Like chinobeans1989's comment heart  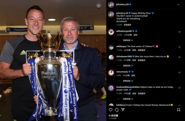point(179,57)
